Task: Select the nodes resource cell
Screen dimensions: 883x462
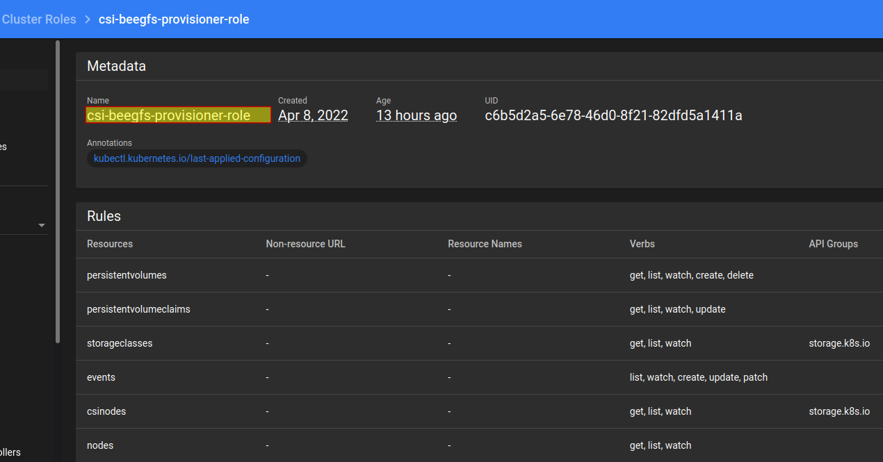Action: [x=100, y=445]
